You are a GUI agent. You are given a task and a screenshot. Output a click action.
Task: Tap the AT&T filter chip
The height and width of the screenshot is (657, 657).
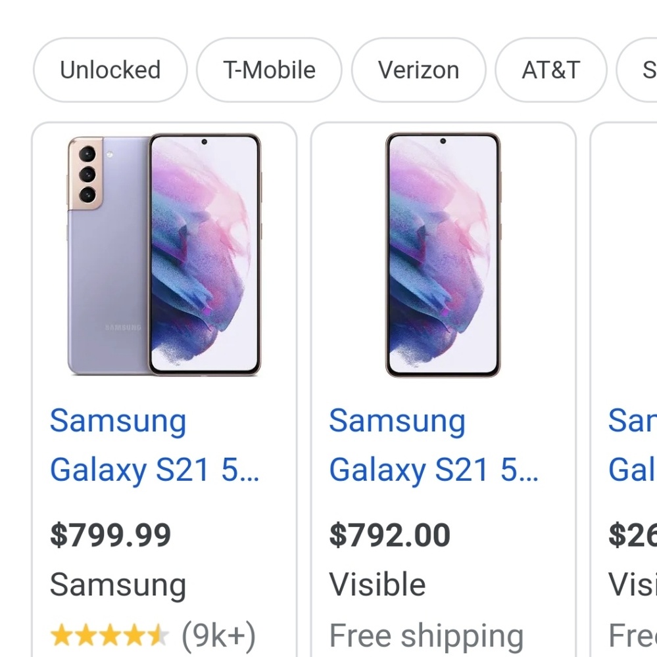tap(550, 70)
